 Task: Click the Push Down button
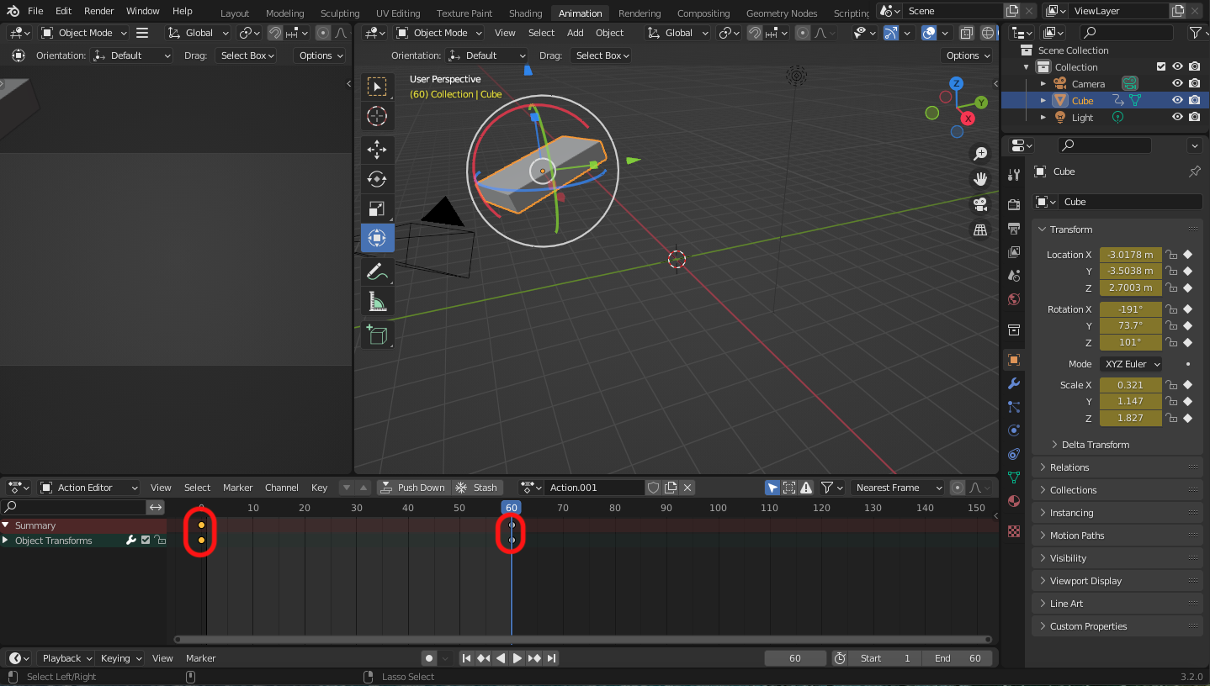click(413, 488)
